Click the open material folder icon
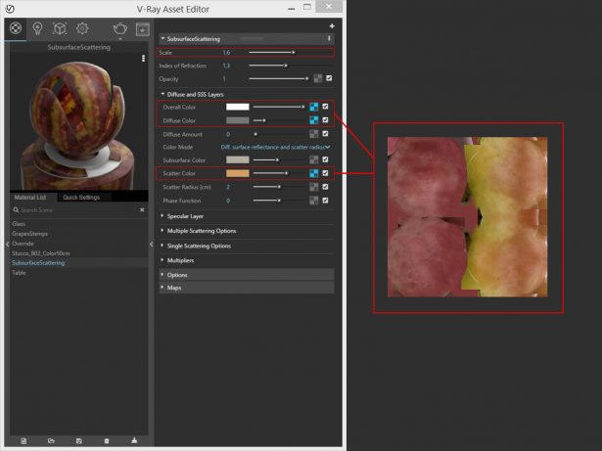The height and width of the screenshot is (451, 602). 51,441
